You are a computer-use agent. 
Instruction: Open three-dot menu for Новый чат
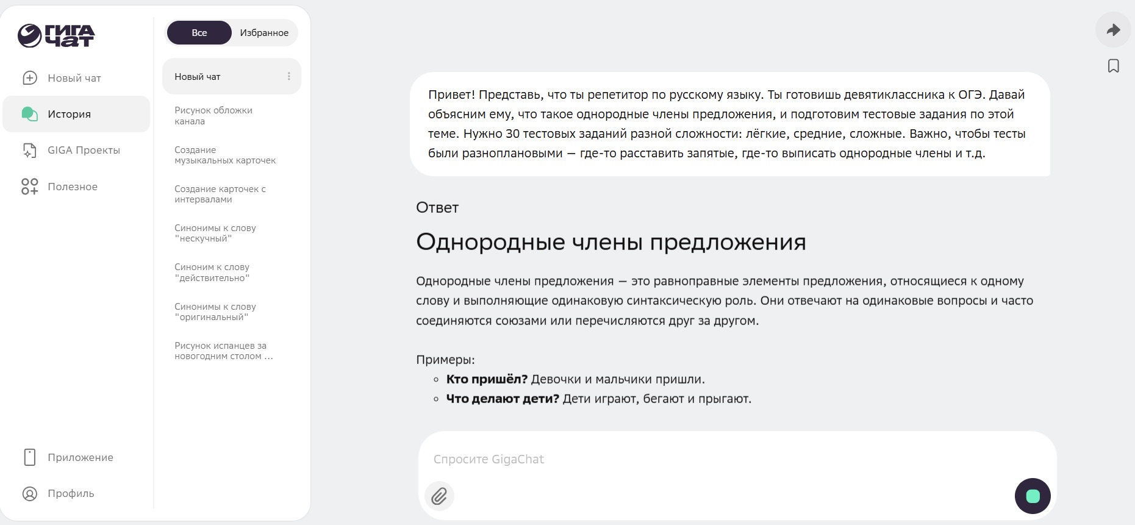click(x=288, y=77)
